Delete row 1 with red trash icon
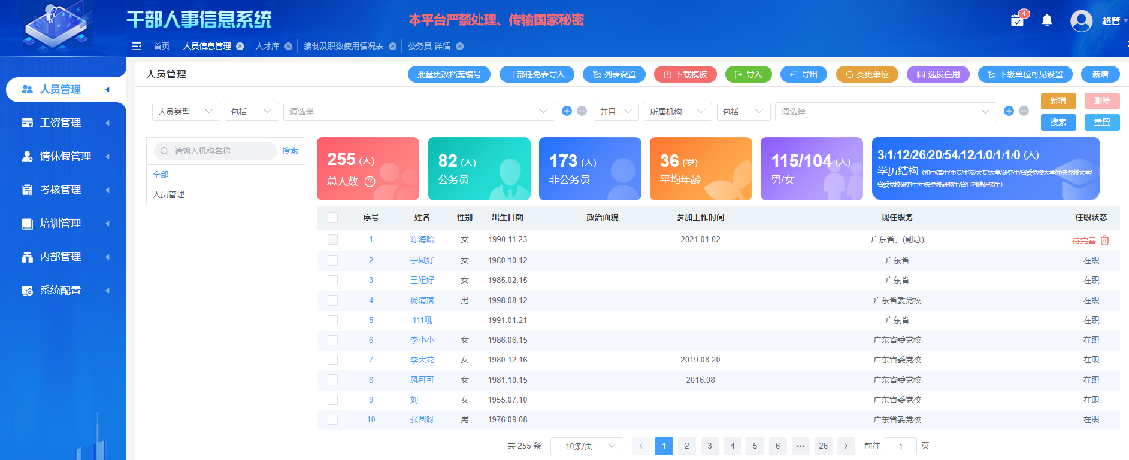This screenshot has height=460, width=1129. (1105, 240)
